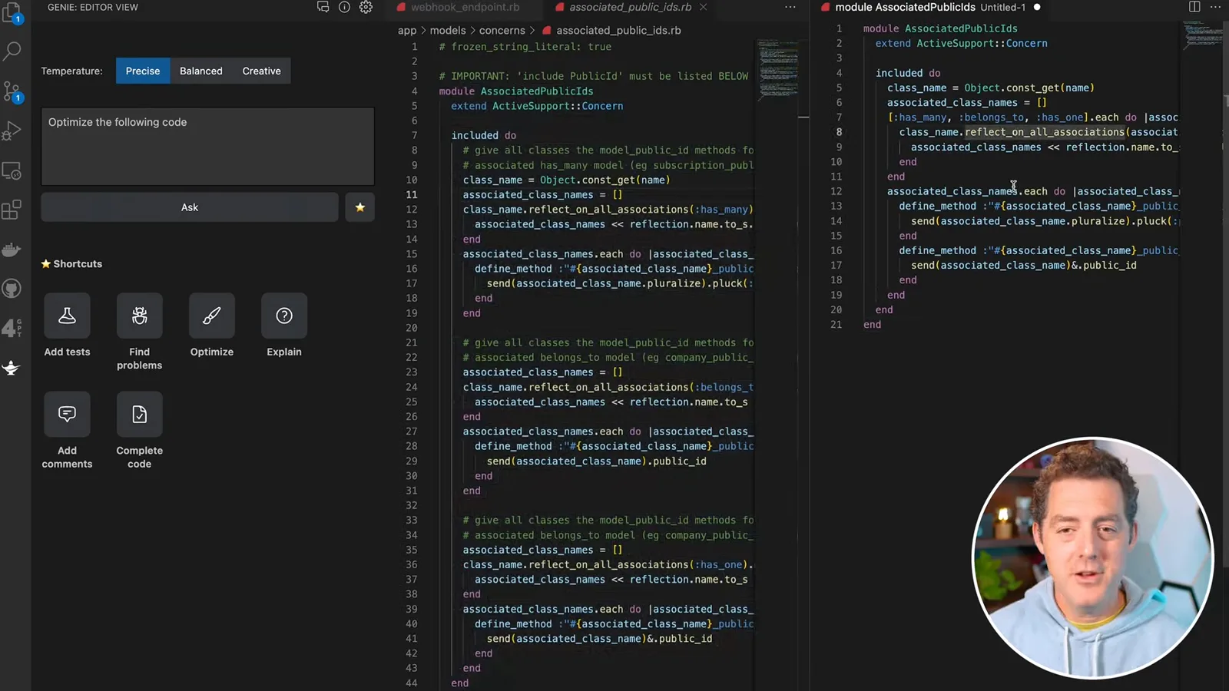Viewport: 1229px width, 691px height.
Task: Expand the app breadcrumb
Action: pos(407,31)
